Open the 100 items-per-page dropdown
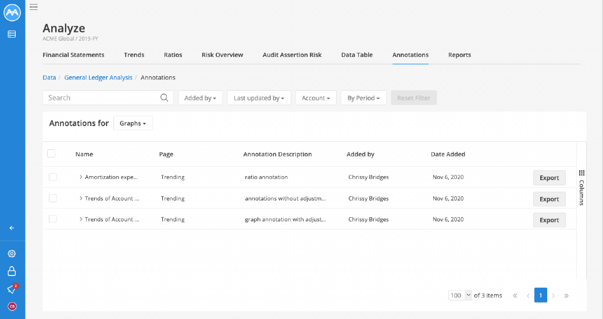 pyautogui.click(x=460, y=295)
